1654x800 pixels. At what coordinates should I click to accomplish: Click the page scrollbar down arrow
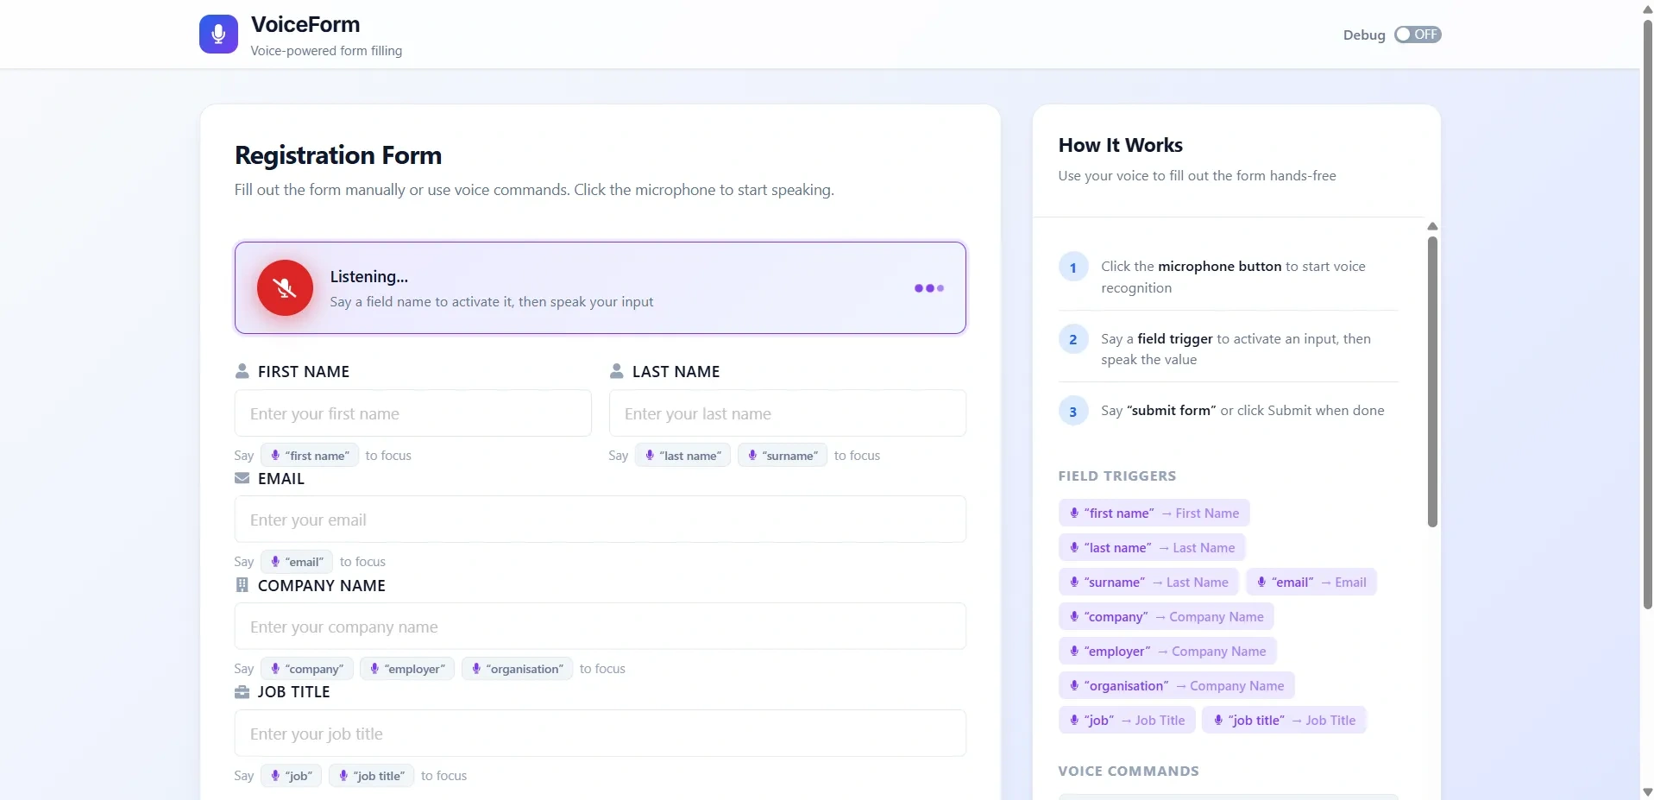1647,791
